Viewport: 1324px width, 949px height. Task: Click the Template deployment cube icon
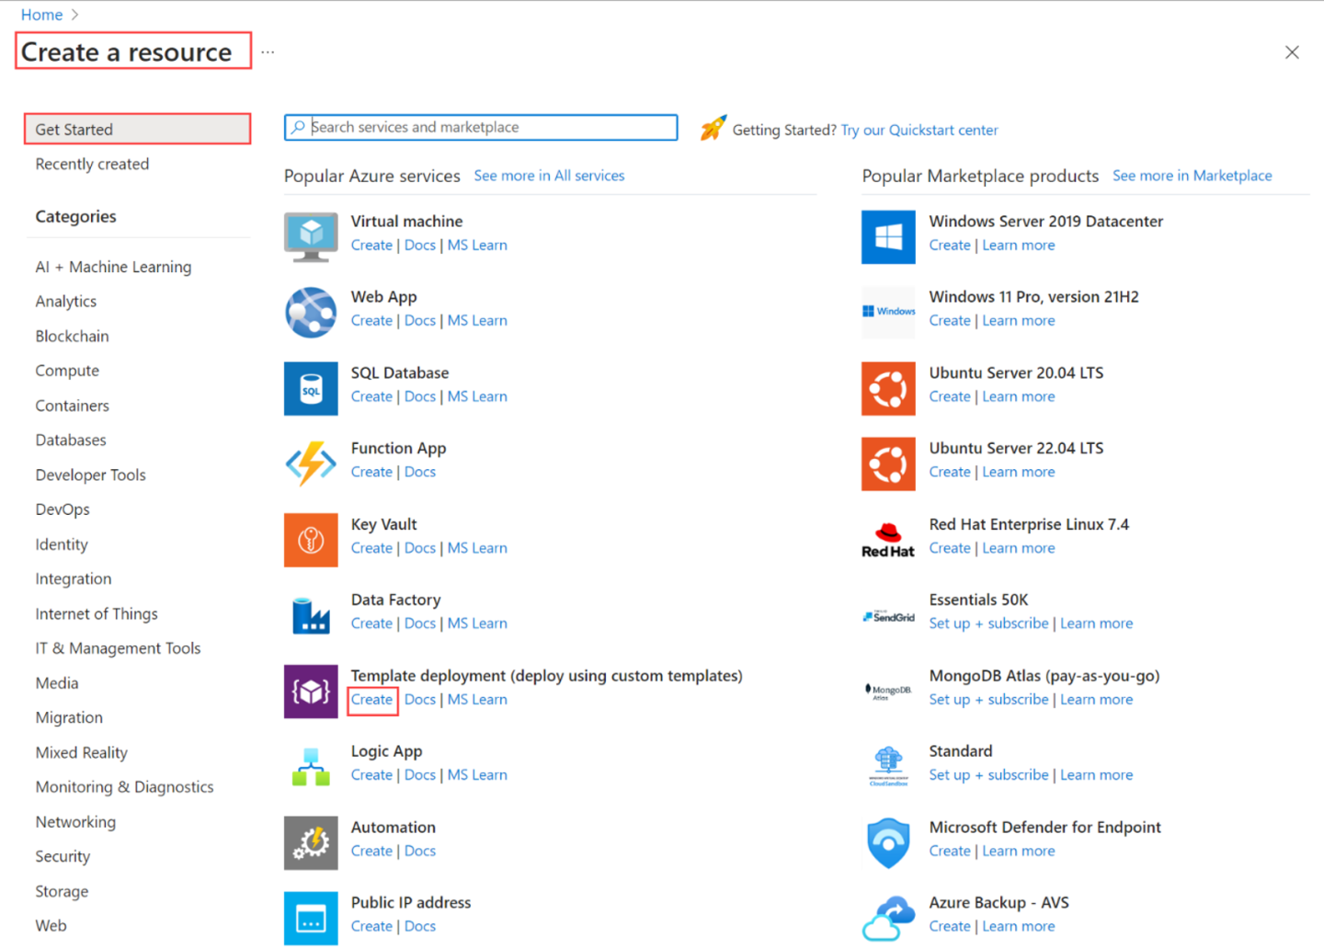[x=311, y=692]
